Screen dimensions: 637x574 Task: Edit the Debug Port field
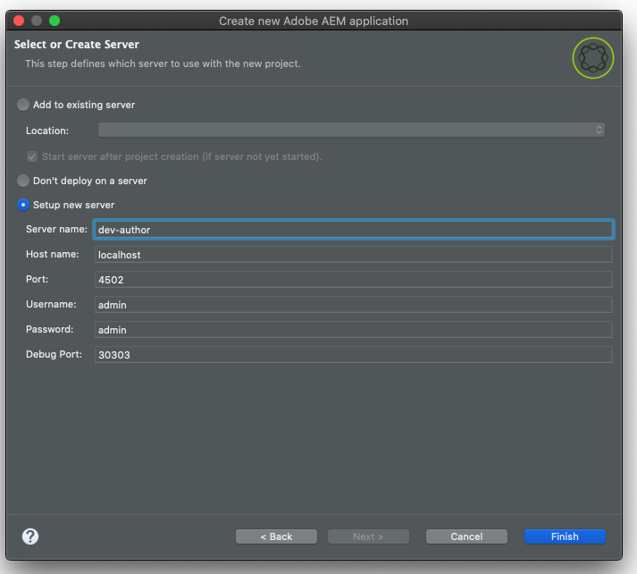pos(354,355)
